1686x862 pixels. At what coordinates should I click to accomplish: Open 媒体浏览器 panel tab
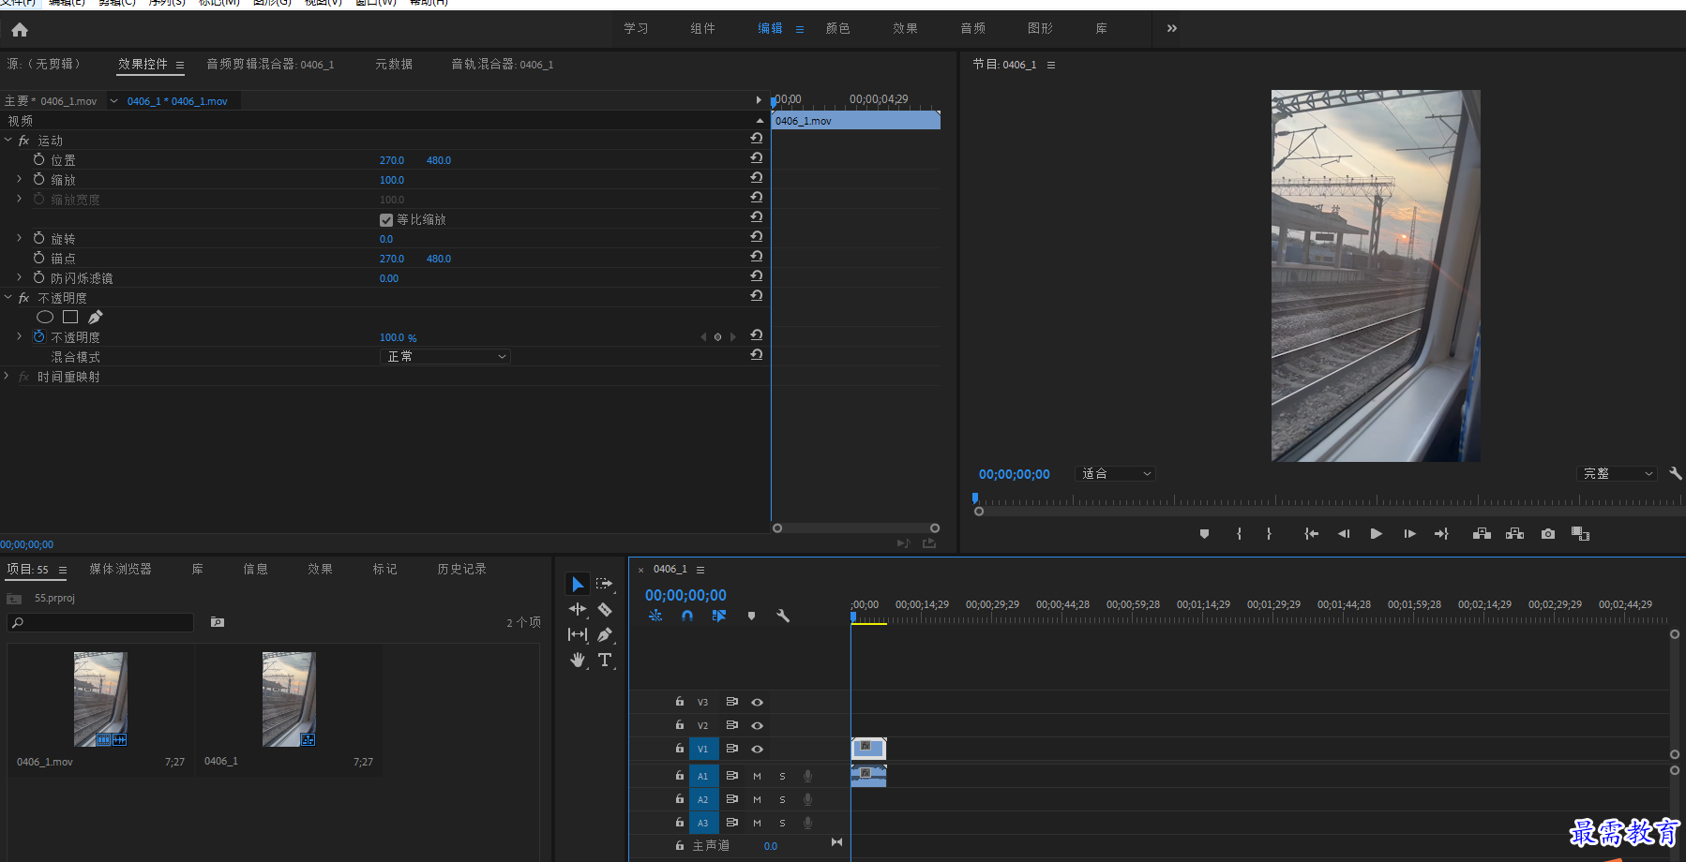[120, 569]
